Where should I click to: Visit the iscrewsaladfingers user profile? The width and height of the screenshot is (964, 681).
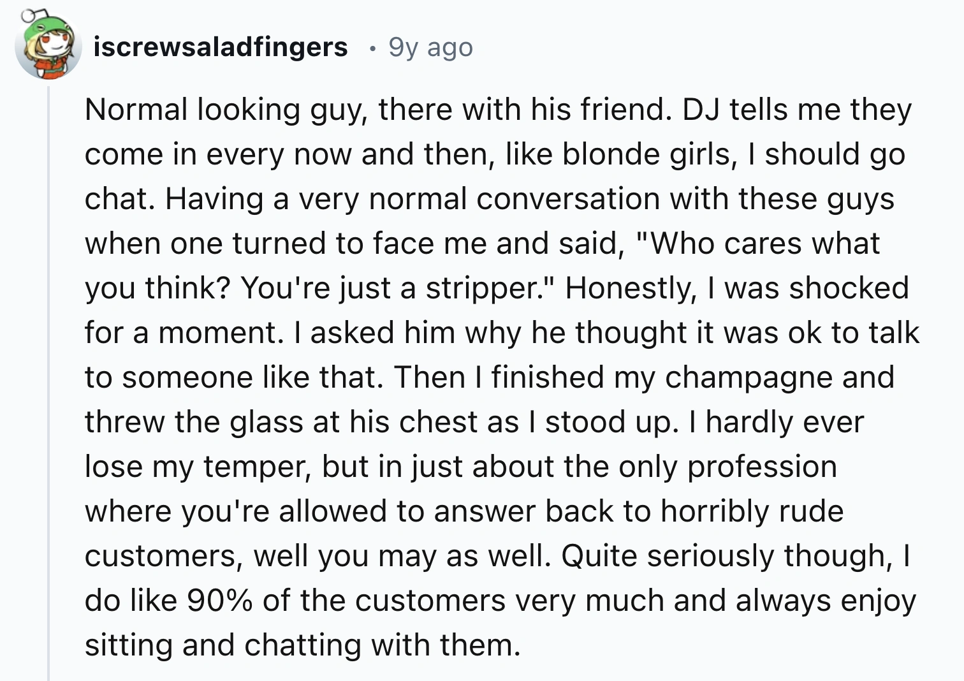coord(221,47)
